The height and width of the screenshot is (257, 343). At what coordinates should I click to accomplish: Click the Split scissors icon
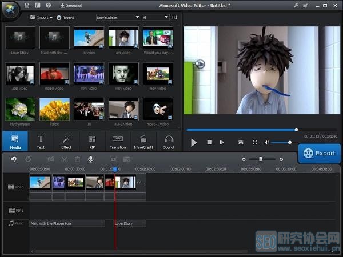64,159
